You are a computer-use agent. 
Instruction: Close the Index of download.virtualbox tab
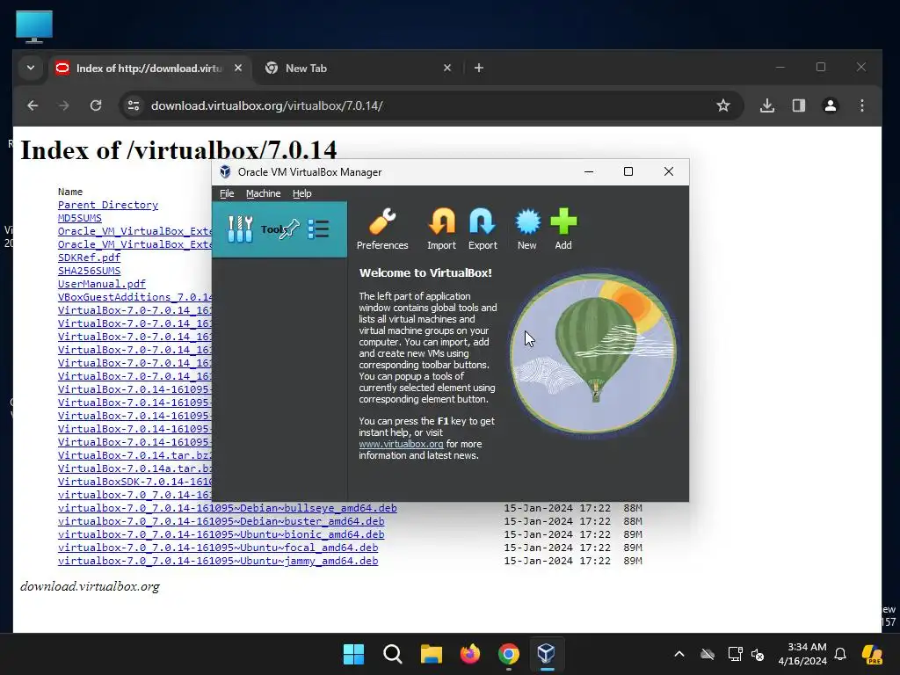238,68
